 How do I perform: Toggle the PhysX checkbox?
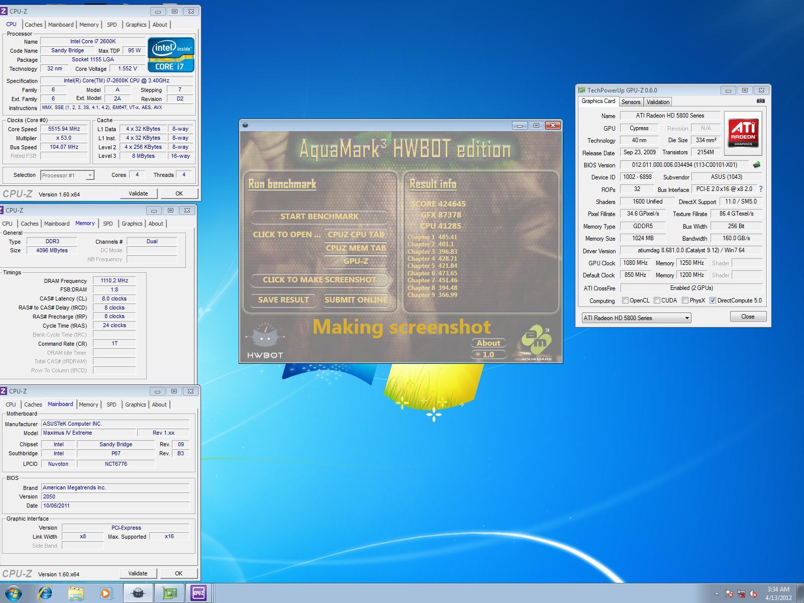point(685,300)
